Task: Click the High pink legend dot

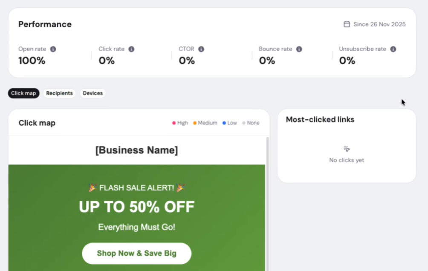Action: 174,123
